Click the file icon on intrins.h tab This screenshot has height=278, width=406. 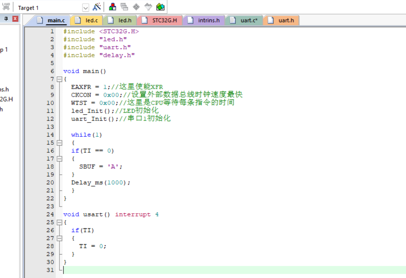[190, 20]
